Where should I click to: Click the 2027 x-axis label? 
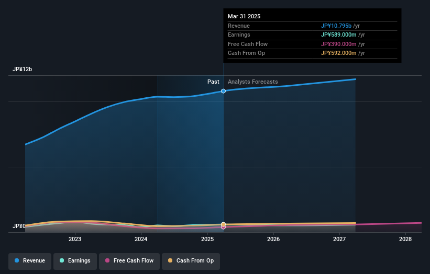click(x=339, y=239)
